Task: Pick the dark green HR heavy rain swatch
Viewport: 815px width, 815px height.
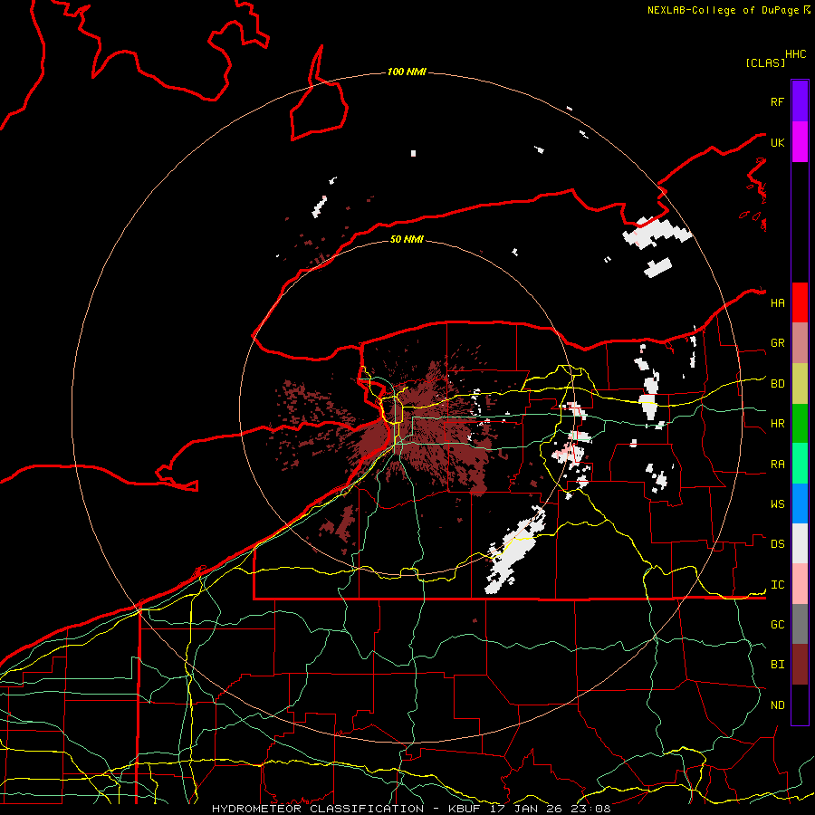Action: [x=800, y=423]
